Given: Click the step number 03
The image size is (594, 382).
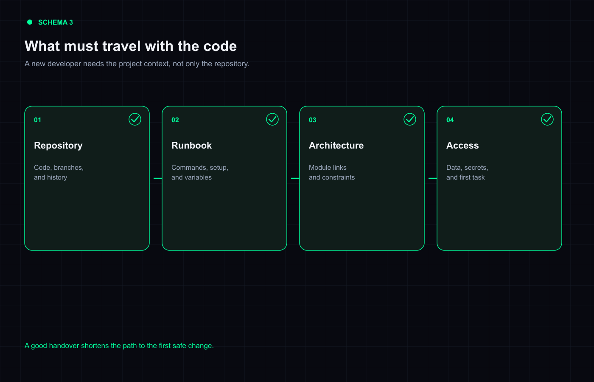Looking at the screenshot, I should click(x=313, y=120).
